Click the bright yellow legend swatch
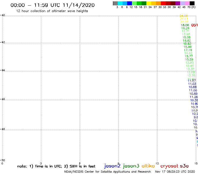The image size is (198, 174). pyautogui.click(x=149, y=3)
